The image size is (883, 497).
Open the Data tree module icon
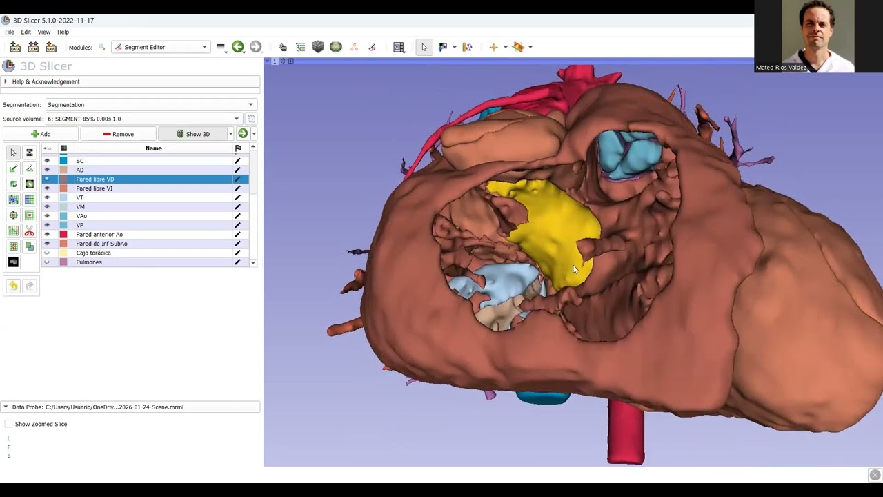click(x=300, y=47)
